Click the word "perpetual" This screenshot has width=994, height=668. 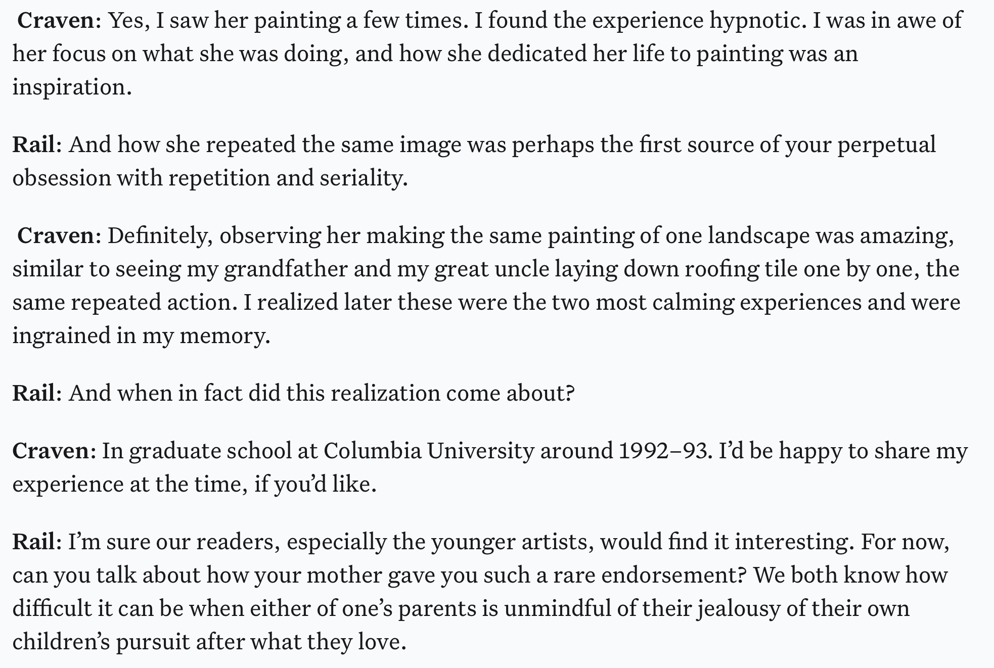(x=886, y=145)
